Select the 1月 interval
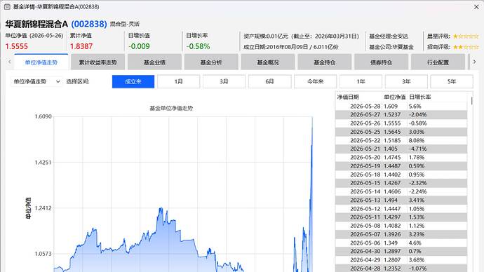484x272 pixels. (178, 81)
